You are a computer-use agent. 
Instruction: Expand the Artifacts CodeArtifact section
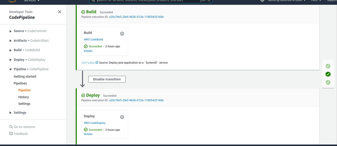click(10, 41)
